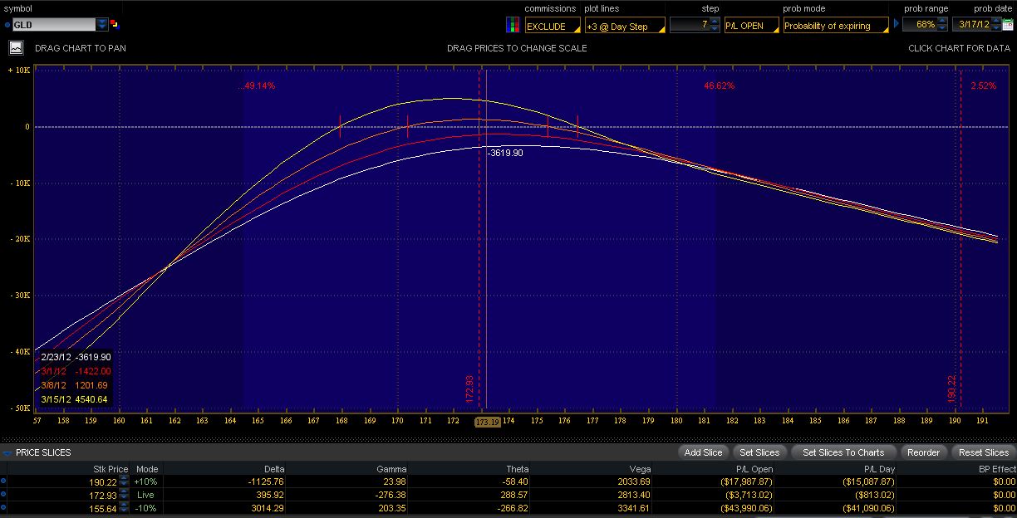Click the ($17,987.87) P/L Open cell
The height and width of the screenshot is (518, 1017).
point(747,481)
